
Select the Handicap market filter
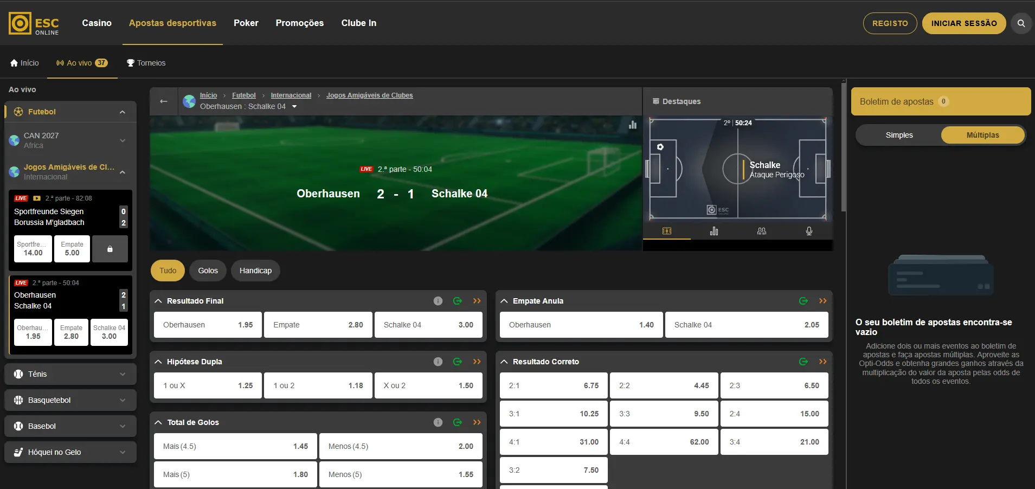[x=255, y=271]
